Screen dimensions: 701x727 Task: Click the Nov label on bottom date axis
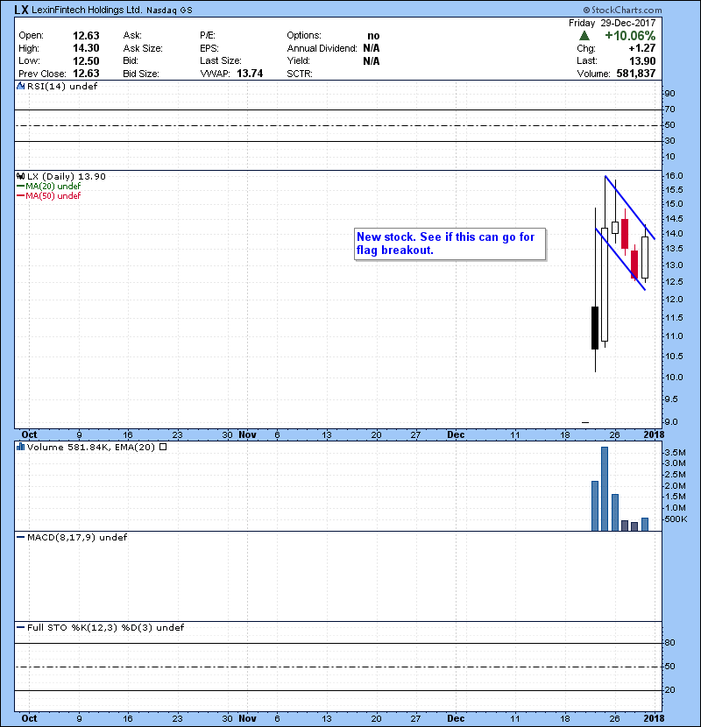click(248, 716)
